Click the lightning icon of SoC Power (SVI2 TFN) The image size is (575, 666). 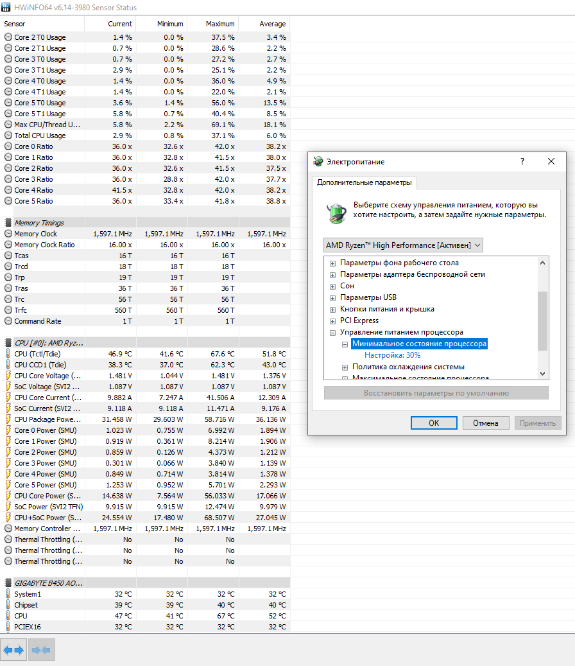click(x=8, y=507)
